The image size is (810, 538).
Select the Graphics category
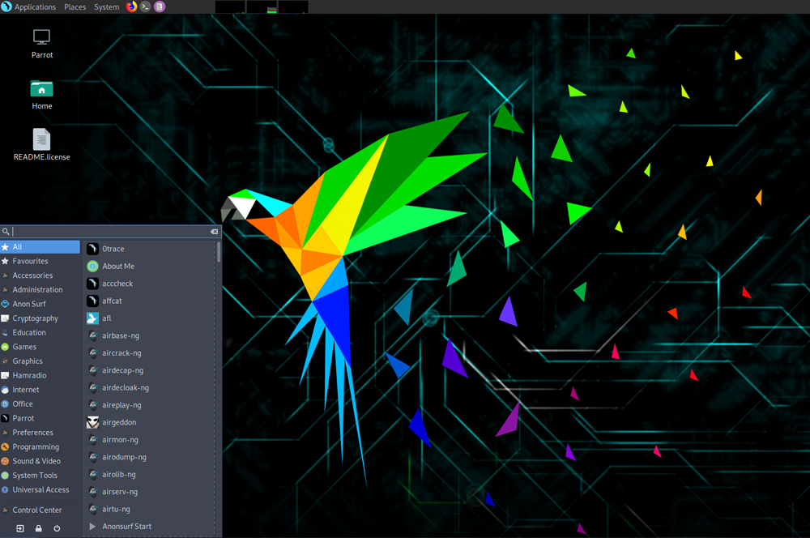tap(40, 361)
